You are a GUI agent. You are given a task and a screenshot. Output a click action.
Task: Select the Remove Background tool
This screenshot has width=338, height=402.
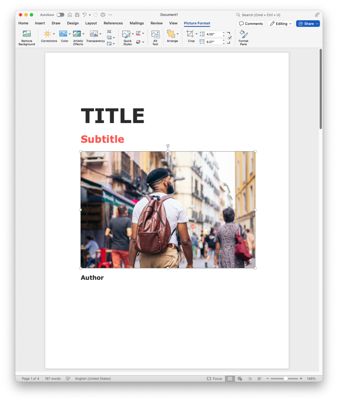tap(26, 36)
